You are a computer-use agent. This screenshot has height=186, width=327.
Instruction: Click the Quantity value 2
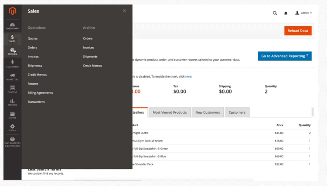[266, 91]
